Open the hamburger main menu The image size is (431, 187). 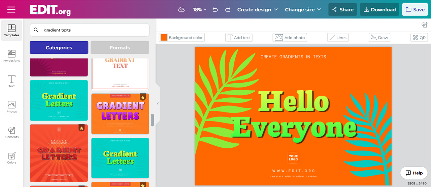(x=11, y=9)
